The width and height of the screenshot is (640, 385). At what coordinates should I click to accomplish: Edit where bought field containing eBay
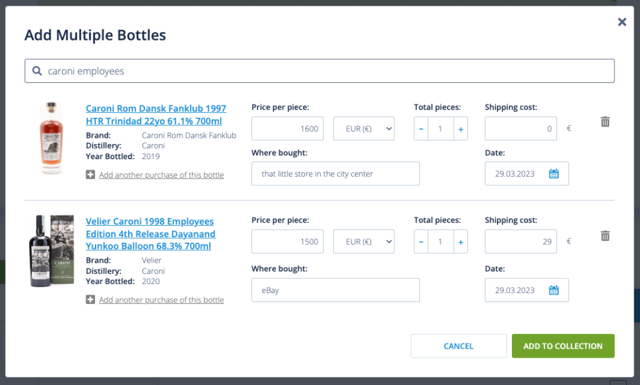coord(336,290)
